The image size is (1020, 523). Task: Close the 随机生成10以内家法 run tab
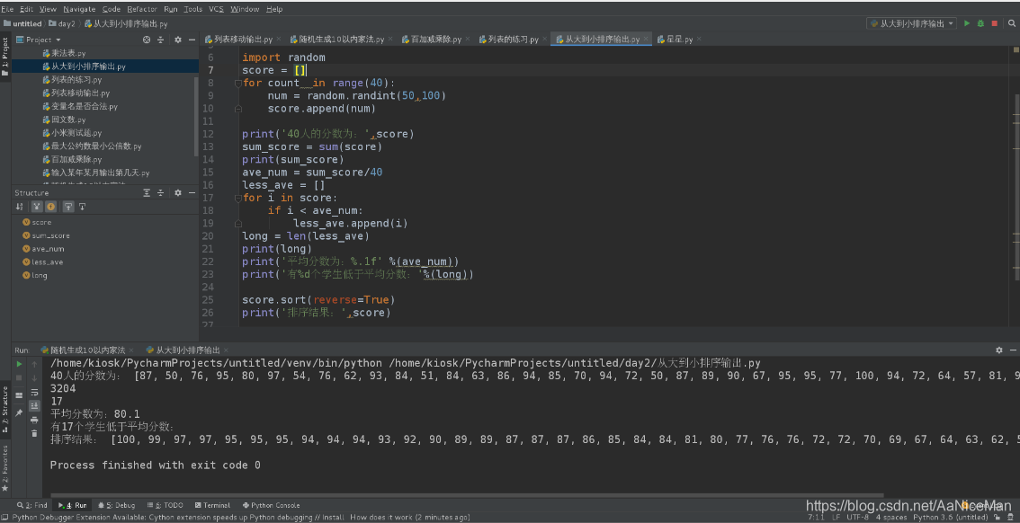click(x=131, y=350)
